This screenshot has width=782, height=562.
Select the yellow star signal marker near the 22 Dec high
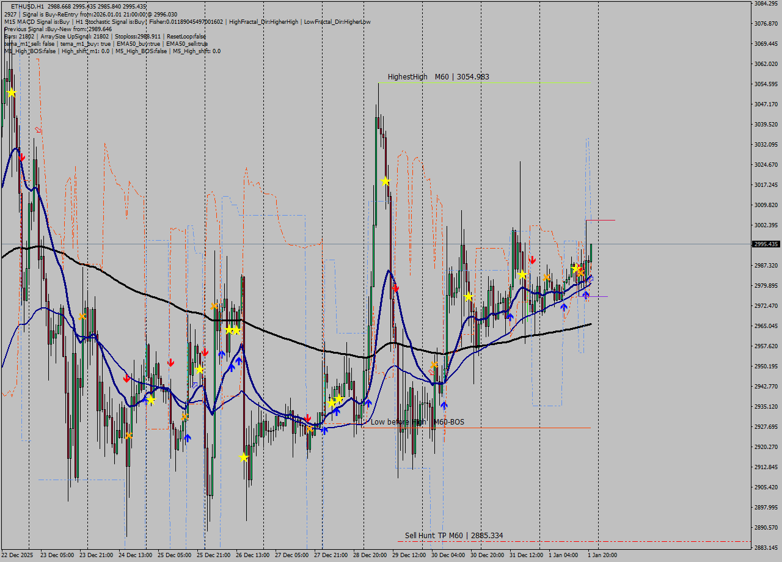(x=12, y=92)
